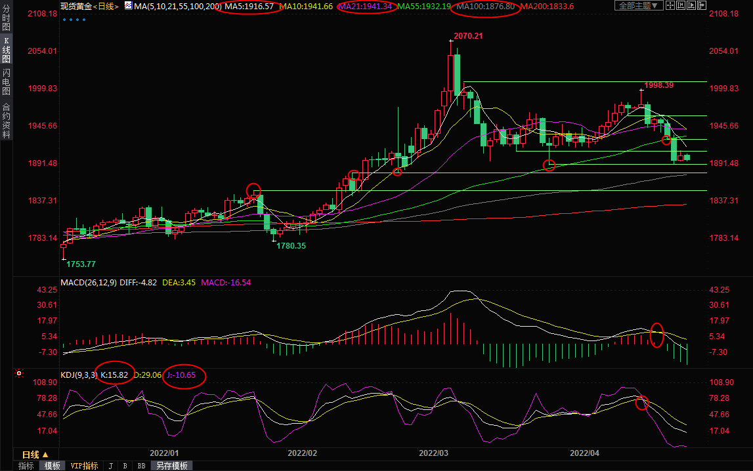Click the red sun icon beside KDJ
This screenshot has width=753, height=471.
click(20, 374)
